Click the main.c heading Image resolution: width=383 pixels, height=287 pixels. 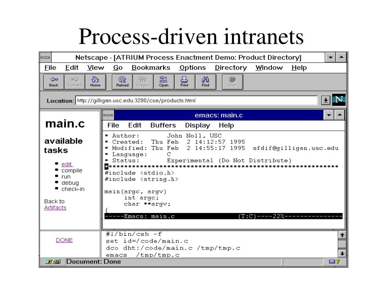[65, 124]
